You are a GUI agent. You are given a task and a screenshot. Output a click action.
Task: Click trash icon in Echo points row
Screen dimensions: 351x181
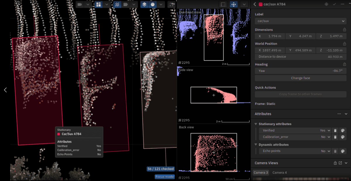tap(335, 151)
